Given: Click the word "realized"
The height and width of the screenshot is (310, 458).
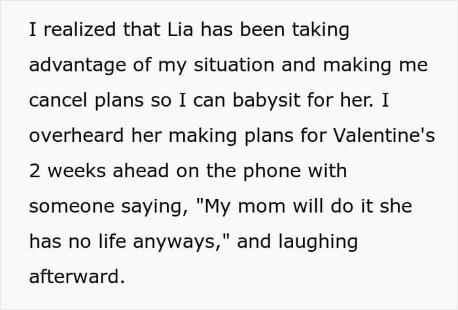Looking at the screenshot, I should tap(80, 29).
